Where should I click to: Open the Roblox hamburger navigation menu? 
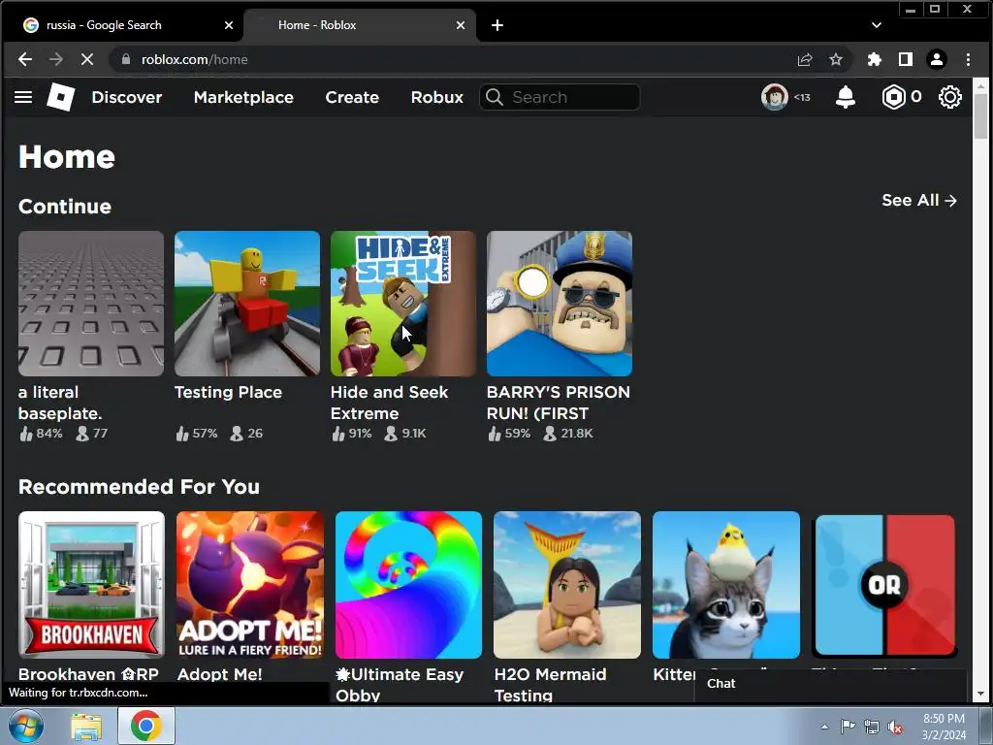(23, 97)
